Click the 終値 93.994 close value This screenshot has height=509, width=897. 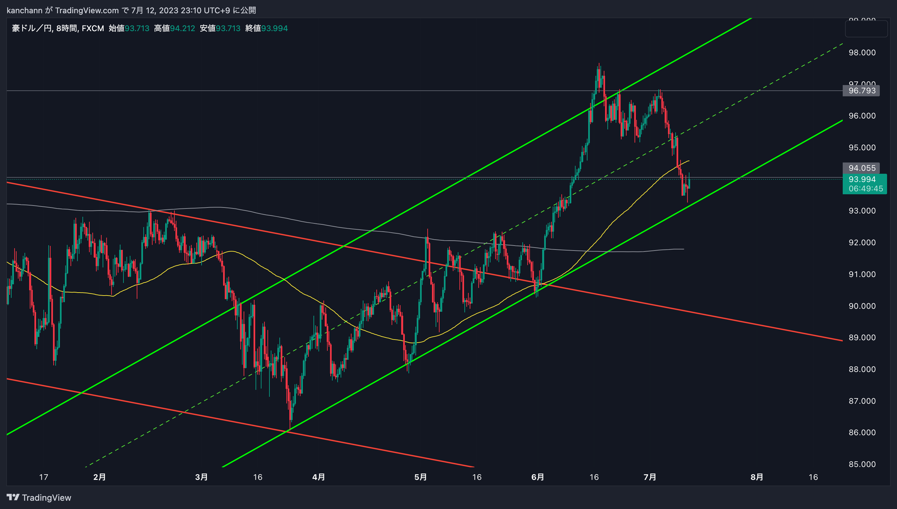click(266, 28)
